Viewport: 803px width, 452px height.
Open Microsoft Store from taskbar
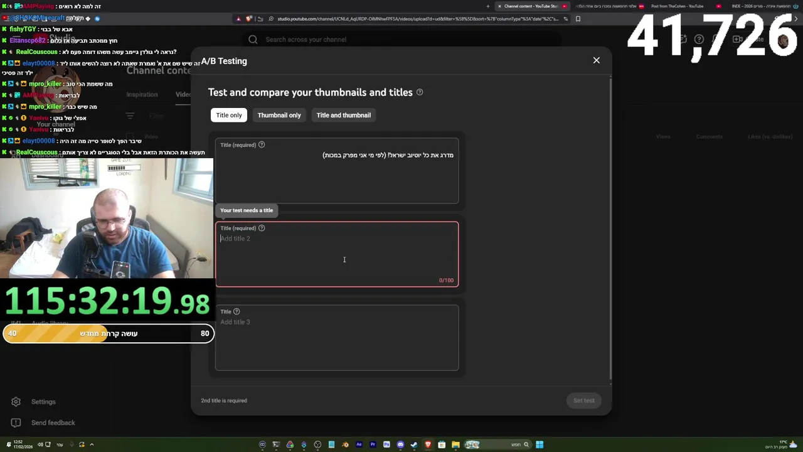click(442, 444)
